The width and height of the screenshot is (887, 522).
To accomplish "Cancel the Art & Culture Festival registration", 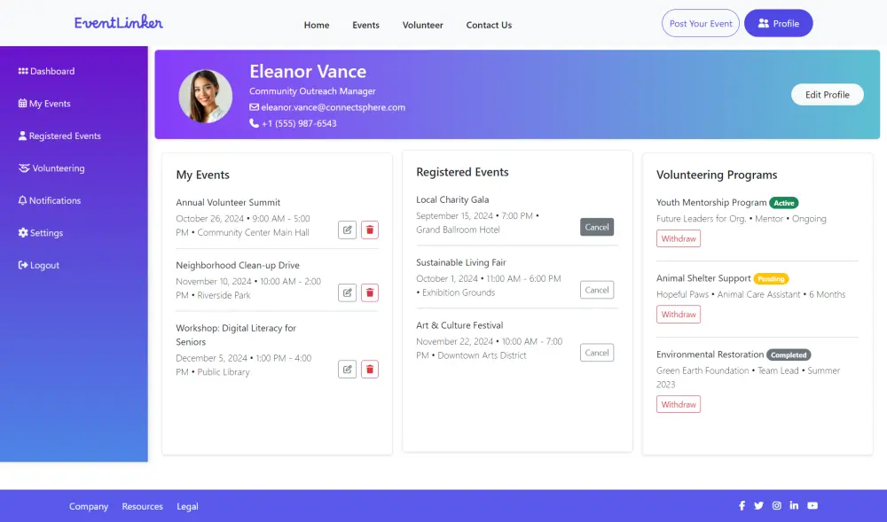I will coord(597,353).
